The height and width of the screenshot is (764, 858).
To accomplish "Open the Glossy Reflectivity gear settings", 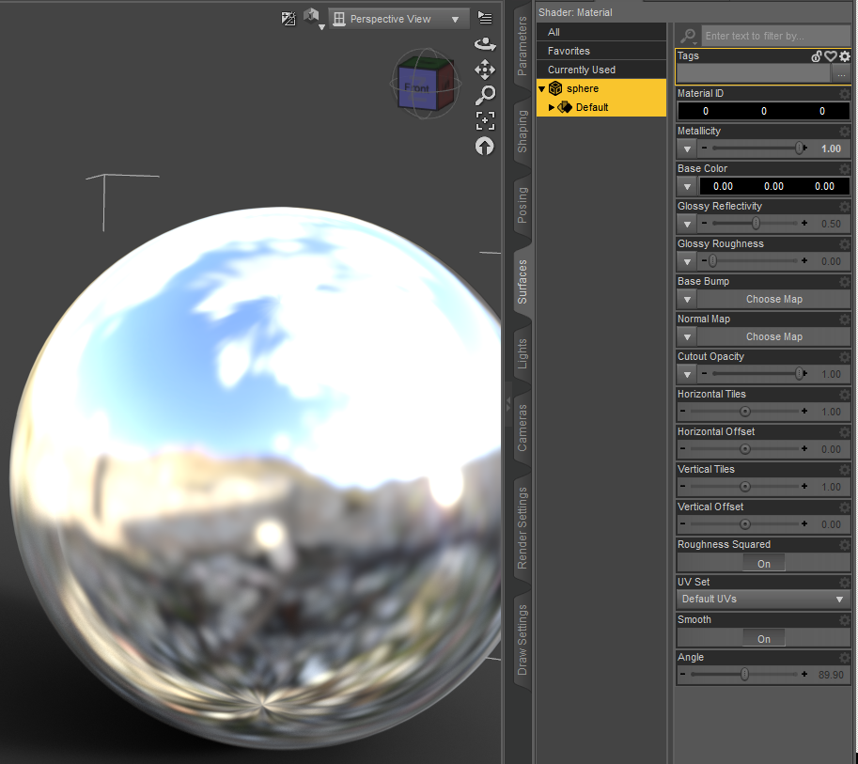I will pyautogui.click(x=845, y=207).
